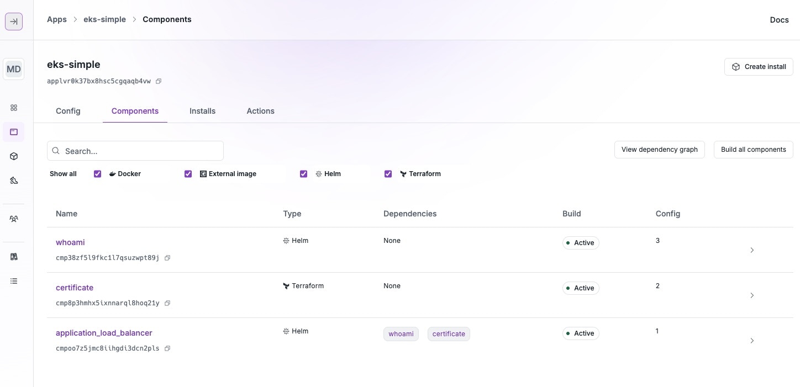800x387 pixels.
Task: Click the certificate dependency tag
Action: click(x=449, y=334)
